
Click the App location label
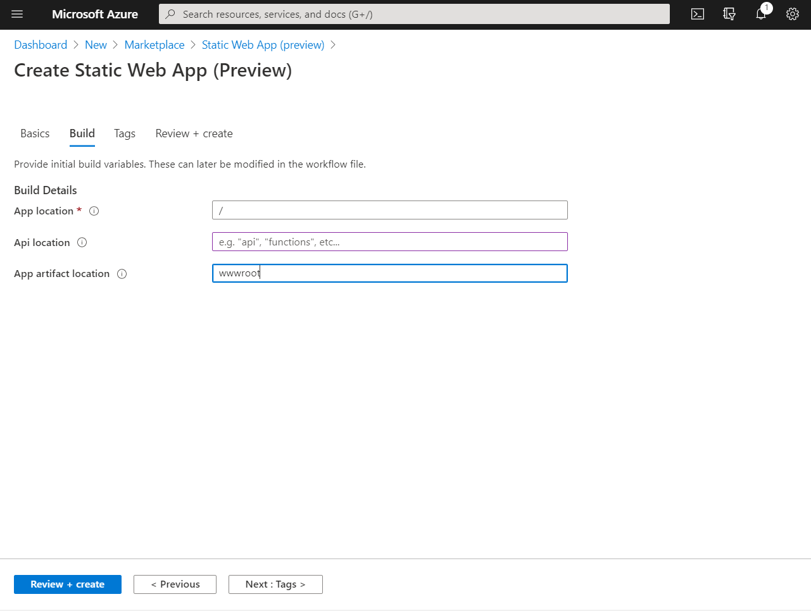click(44, 211)
